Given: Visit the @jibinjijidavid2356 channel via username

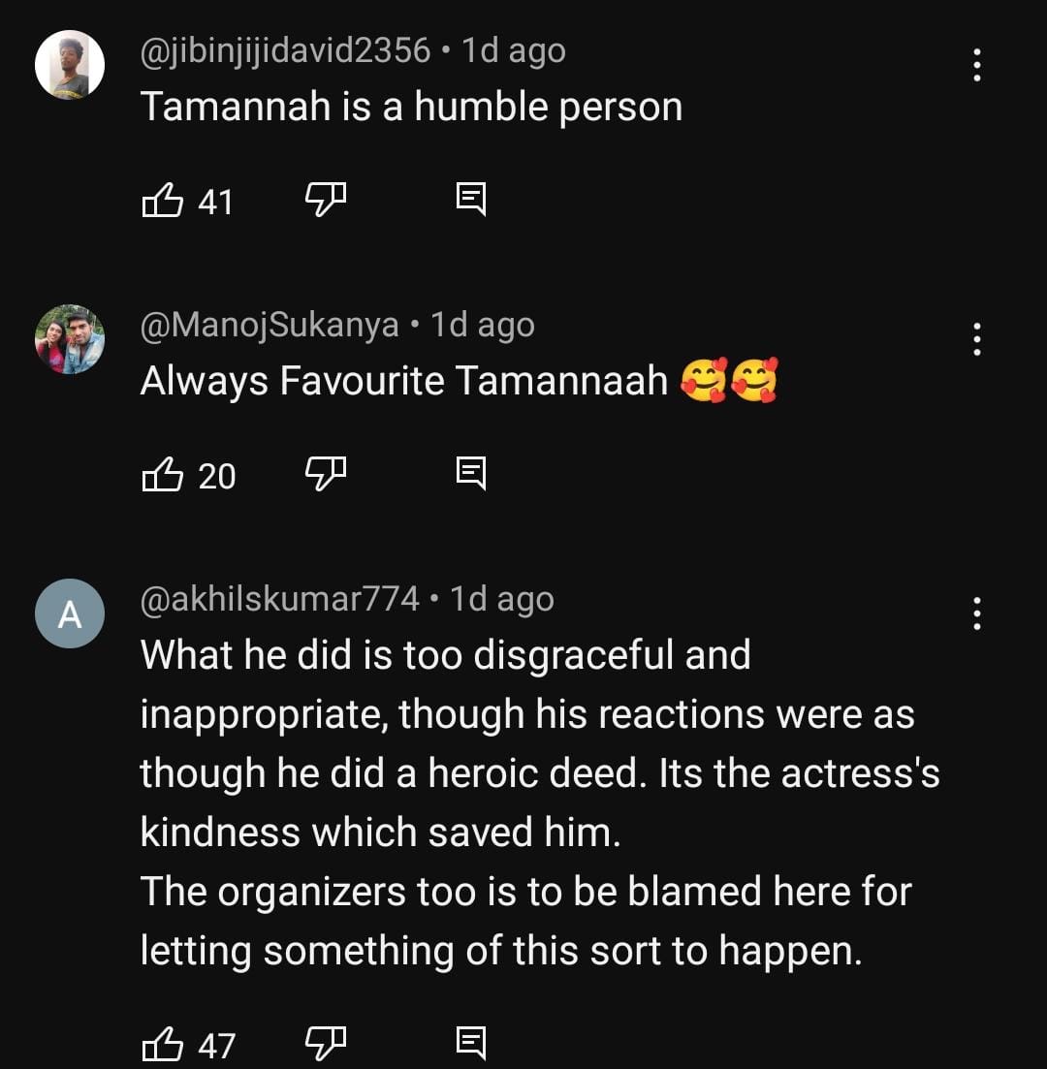Looking at the screenshot, I should coord(286,50).
